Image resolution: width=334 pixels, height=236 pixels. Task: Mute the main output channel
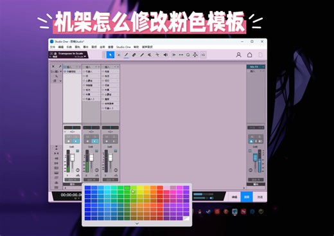[252, 137]
